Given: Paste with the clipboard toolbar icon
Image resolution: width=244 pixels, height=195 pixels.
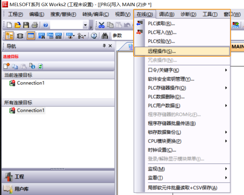Looking at the screenshot, I should point(119,25).
